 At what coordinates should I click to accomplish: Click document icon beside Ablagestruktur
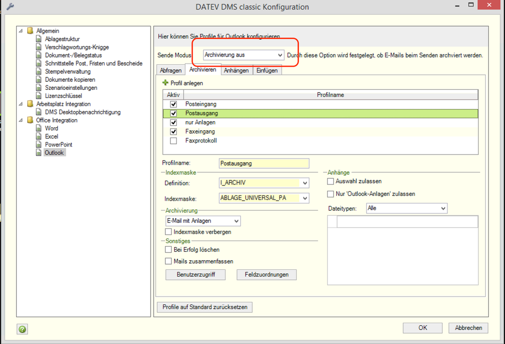pos(38,39)
